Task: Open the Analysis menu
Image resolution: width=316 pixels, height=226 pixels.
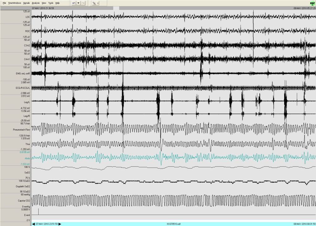Action: (36, 3)
